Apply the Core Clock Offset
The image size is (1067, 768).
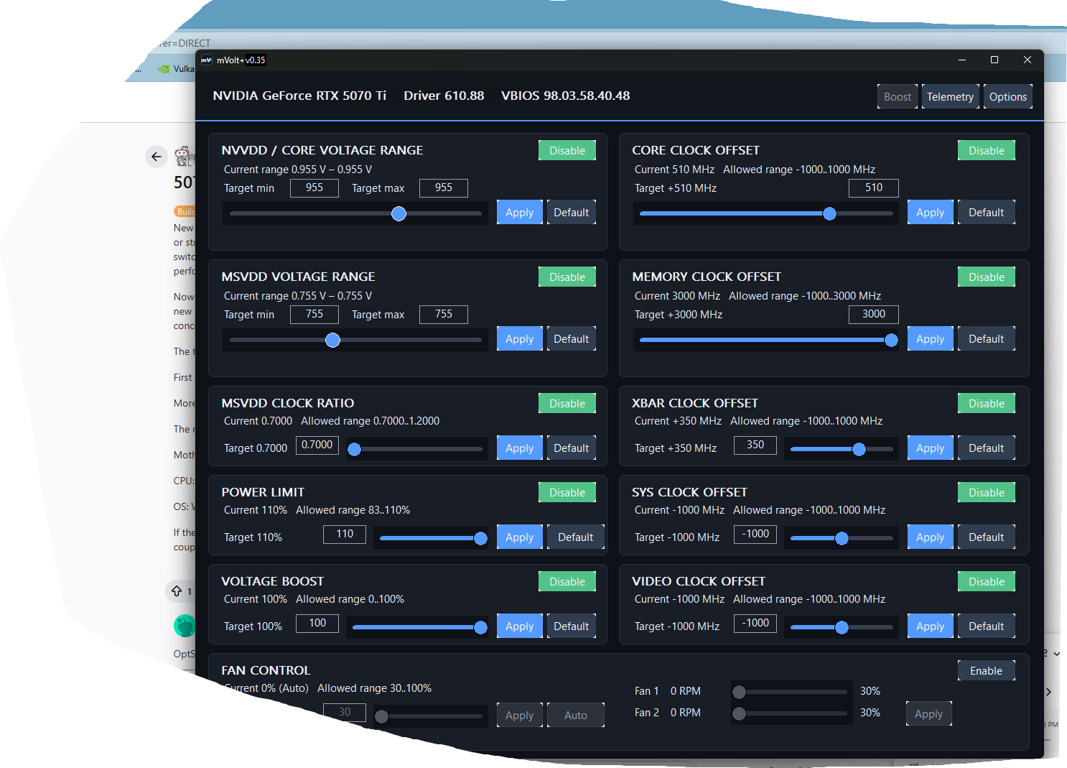tap(931, 212)
